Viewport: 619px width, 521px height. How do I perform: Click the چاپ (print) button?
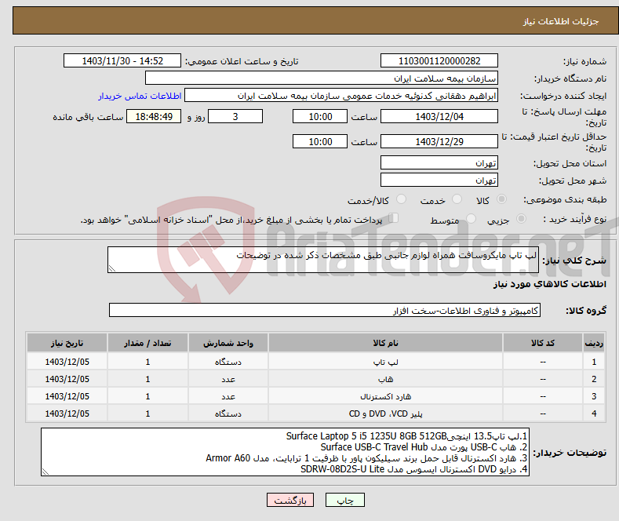coord(344,500)
